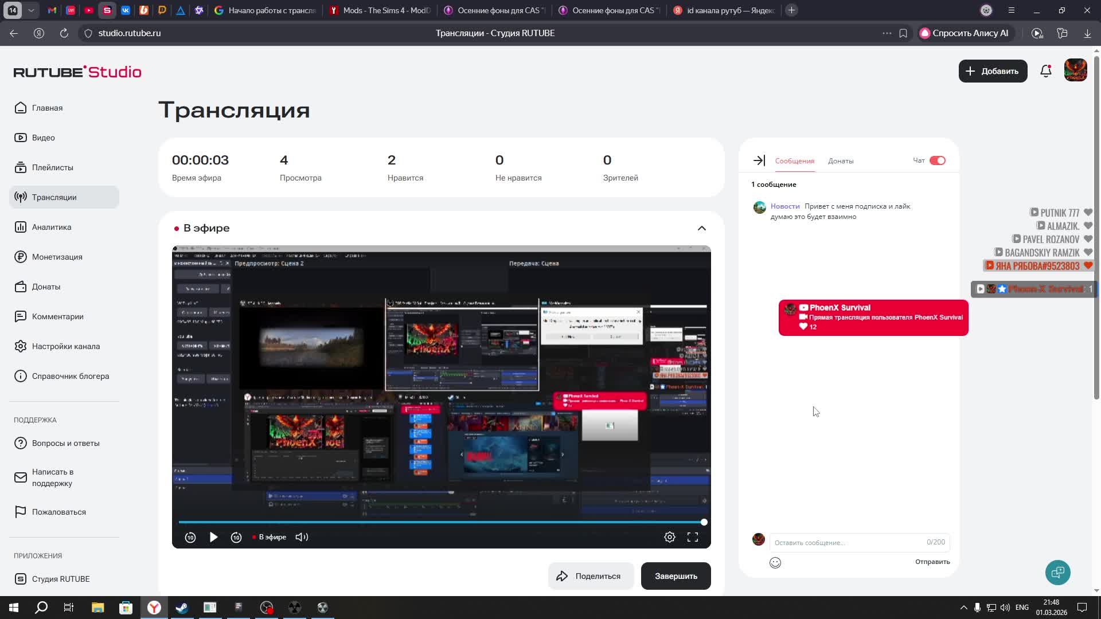
Task: Switch to the Донаты chat tab
Action: [x=840, y=161]
